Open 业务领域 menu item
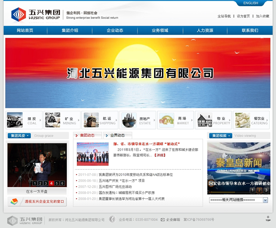Screen dimensions: 276x228 (160, 30)
